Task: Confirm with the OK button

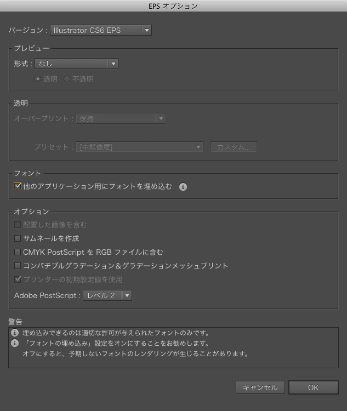Action: click(313, 387)
